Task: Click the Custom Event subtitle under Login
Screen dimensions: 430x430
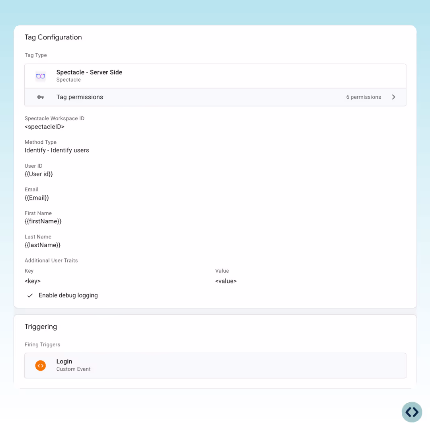Action: [74, 369]
